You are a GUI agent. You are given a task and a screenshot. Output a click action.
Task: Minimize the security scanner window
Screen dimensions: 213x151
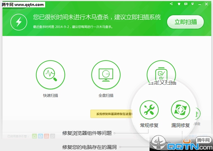coord(200,4)
